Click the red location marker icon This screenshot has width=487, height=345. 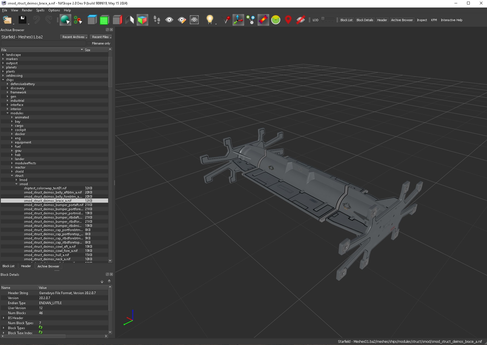pos(288,20)
